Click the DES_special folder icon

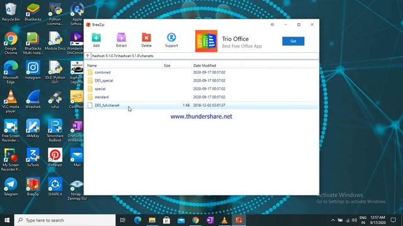tap(90, 80)
